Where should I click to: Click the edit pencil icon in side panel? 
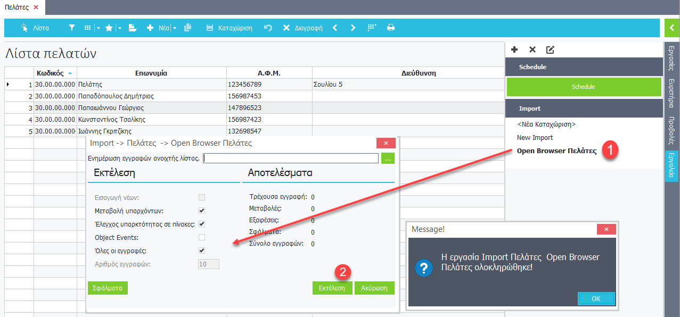tap(550, 49)
